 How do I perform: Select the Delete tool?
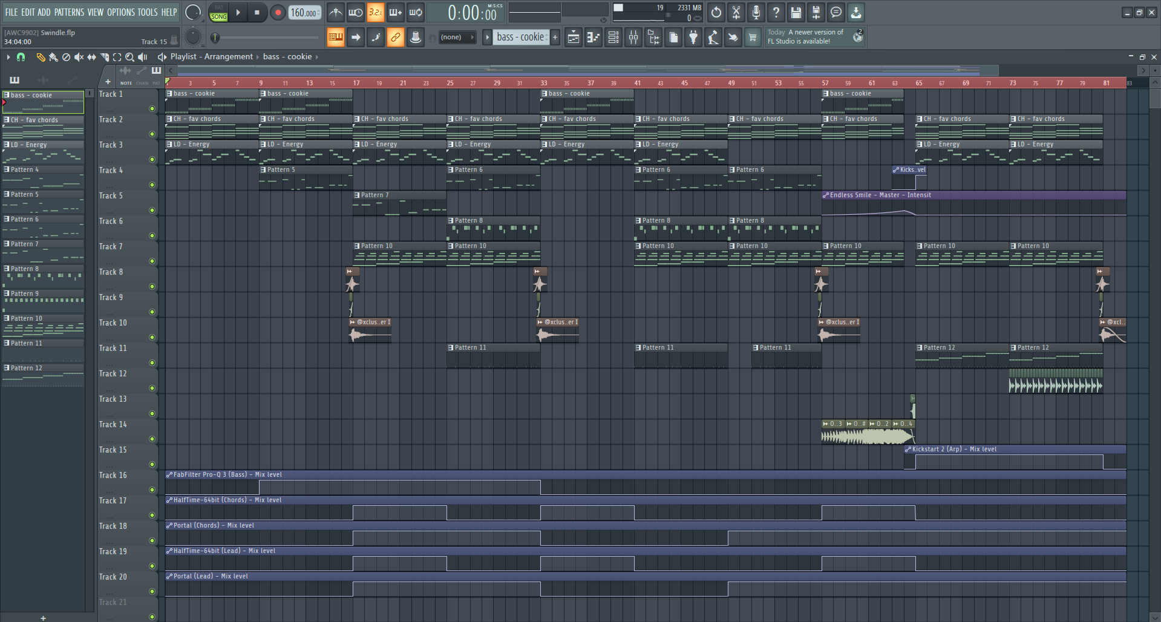(x=66, y=57)
